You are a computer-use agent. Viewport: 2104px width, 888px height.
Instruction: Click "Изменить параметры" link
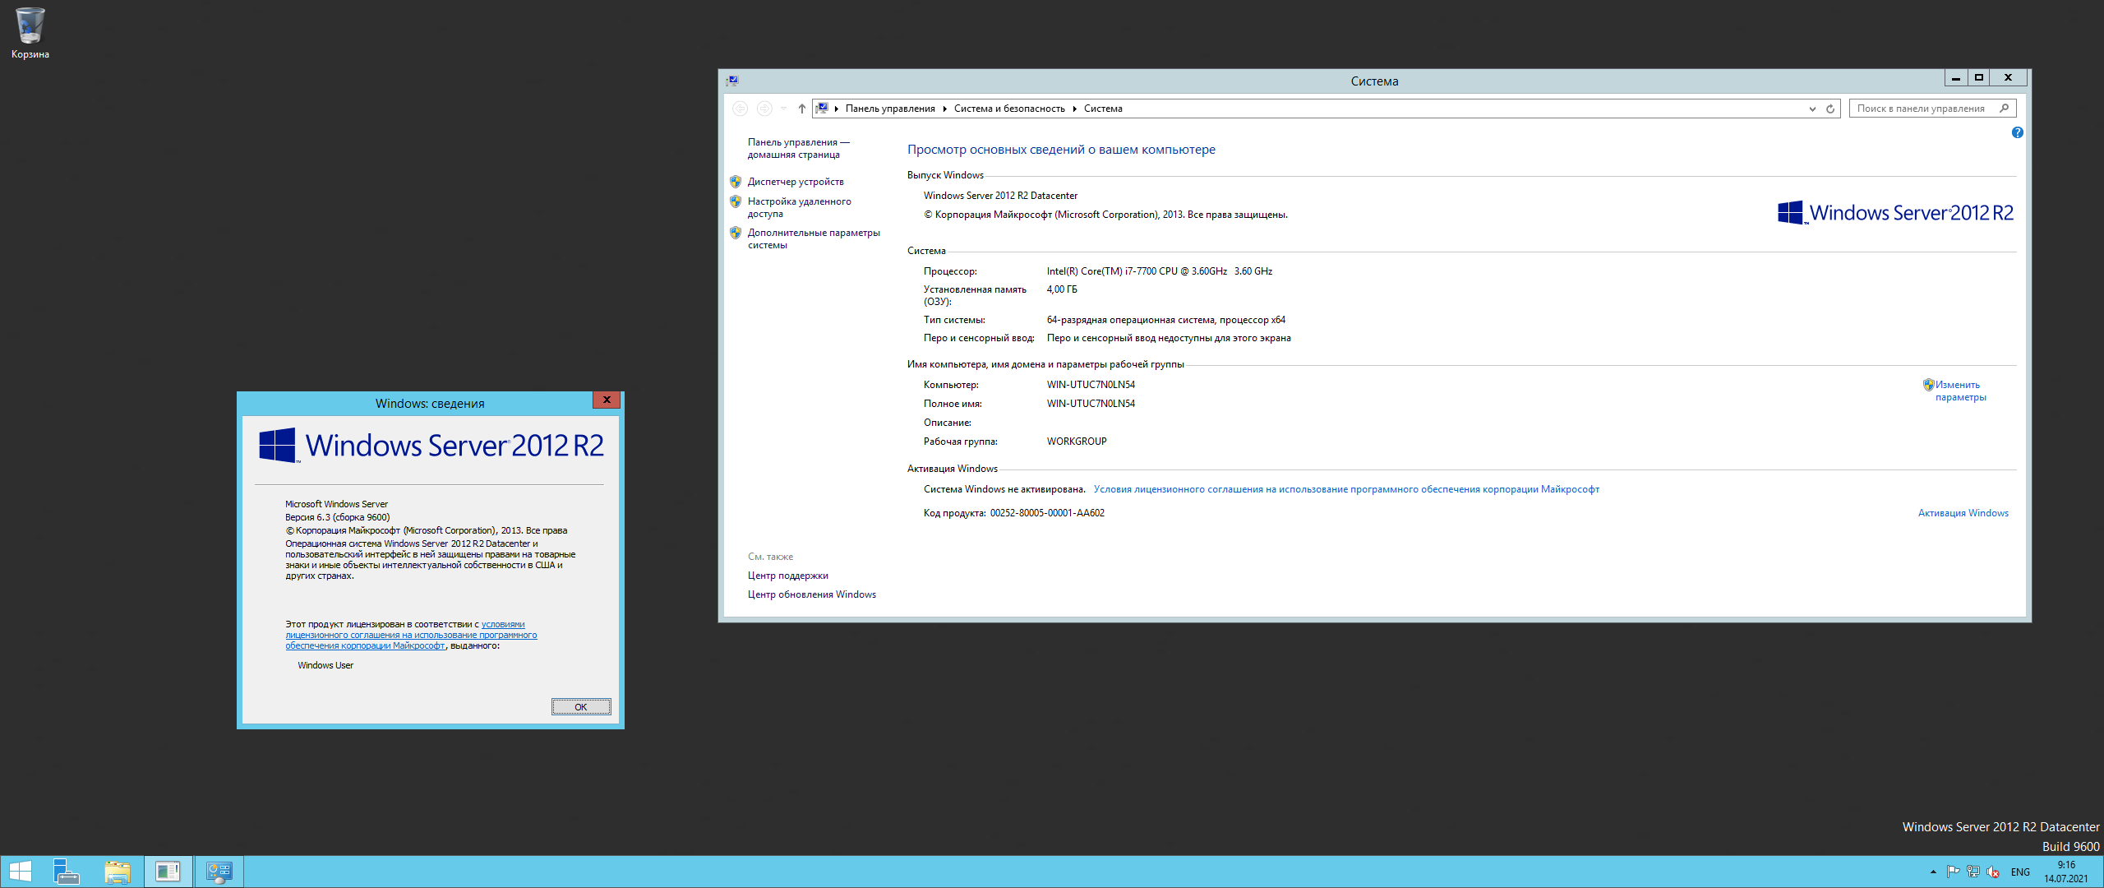(1960, 391)
